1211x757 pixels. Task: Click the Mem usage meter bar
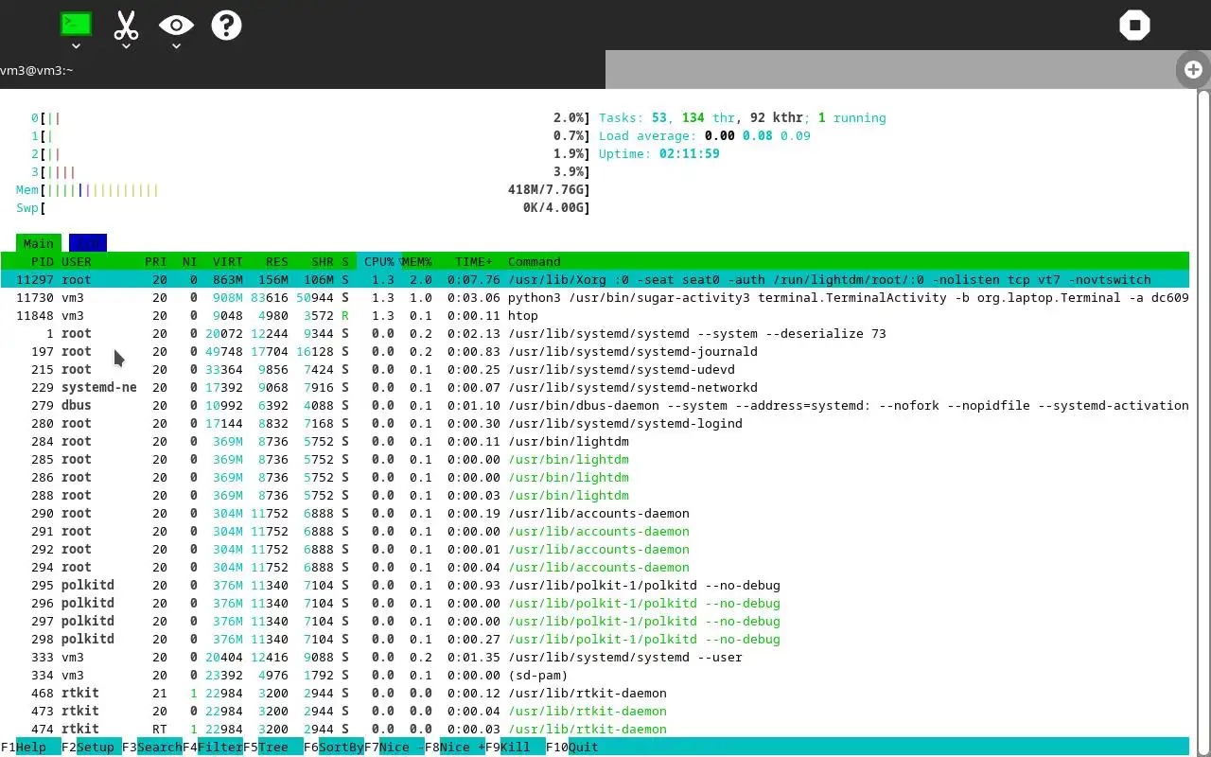point(303,189)
